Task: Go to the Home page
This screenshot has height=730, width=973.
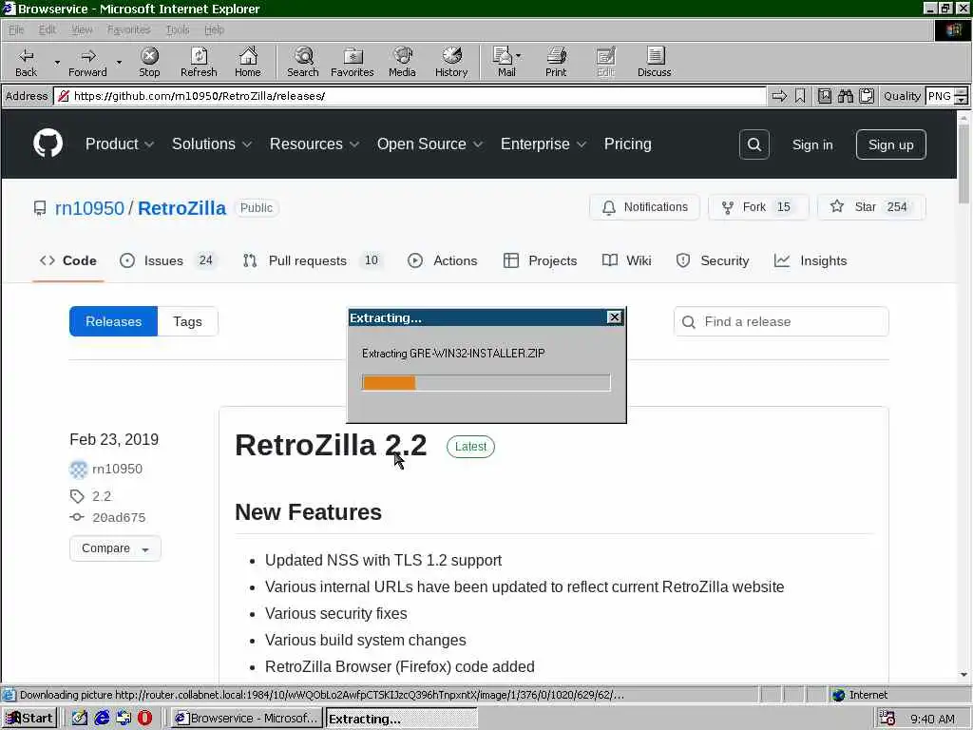Action: pos(248,62)
